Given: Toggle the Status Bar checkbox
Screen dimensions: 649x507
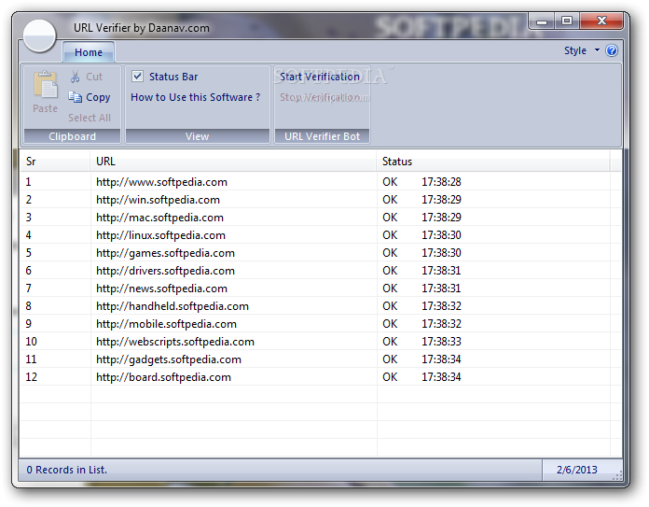Looking at the screenshot, I should 137,77.
